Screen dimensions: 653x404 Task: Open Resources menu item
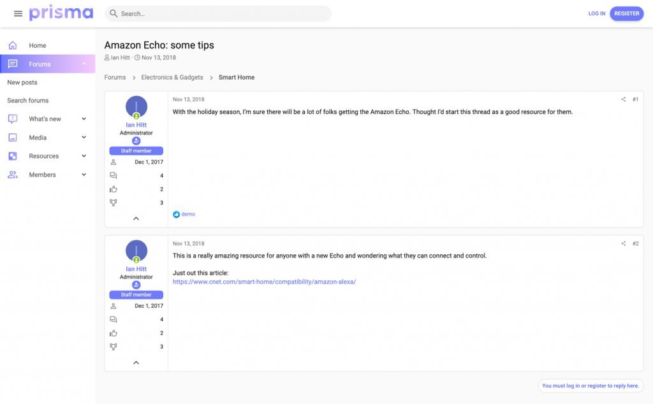44,156
